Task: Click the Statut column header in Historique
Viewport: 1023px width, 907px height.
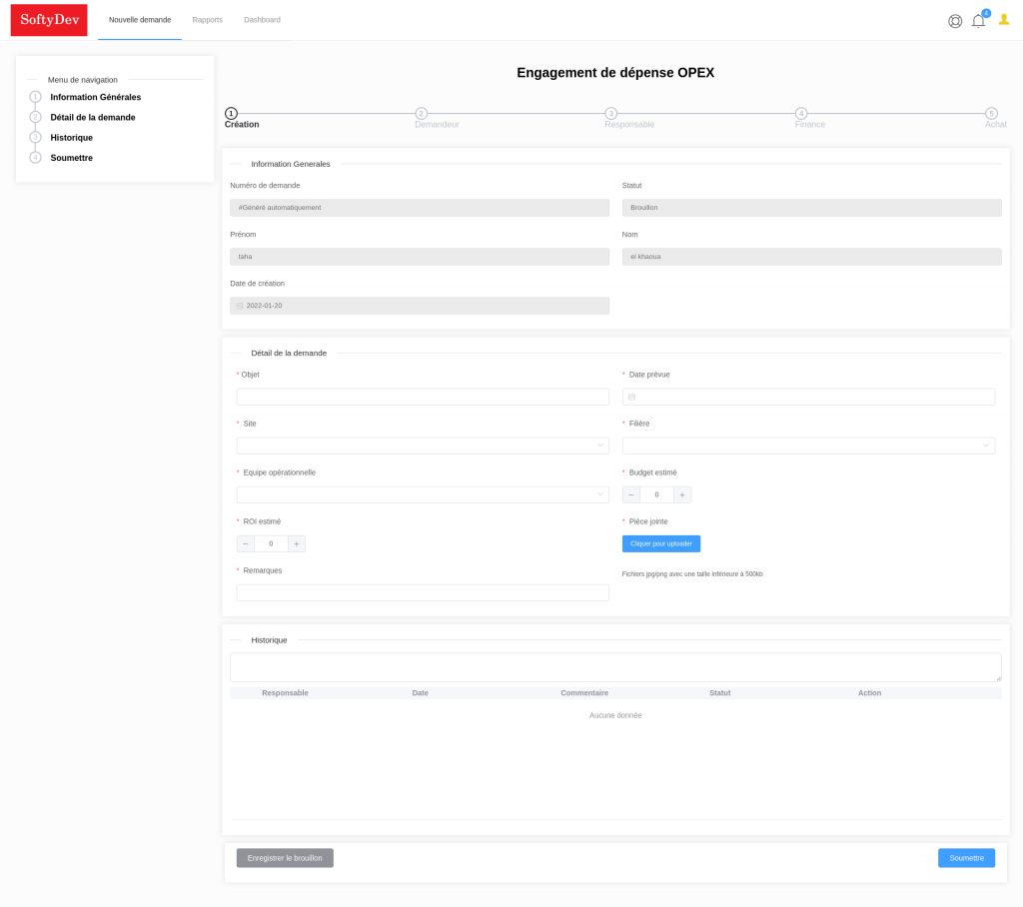Action: tap(720, 693)
